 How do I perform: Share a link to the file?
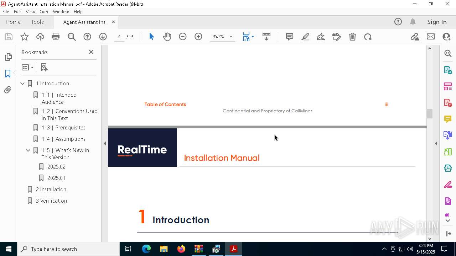(x=415, y=37)
